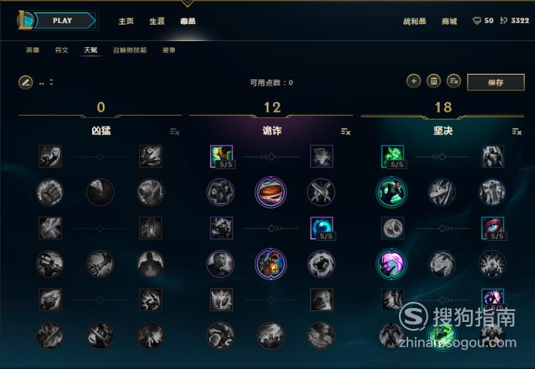Click the 保存 save button
535x369 pixels.
click(496, 83)
